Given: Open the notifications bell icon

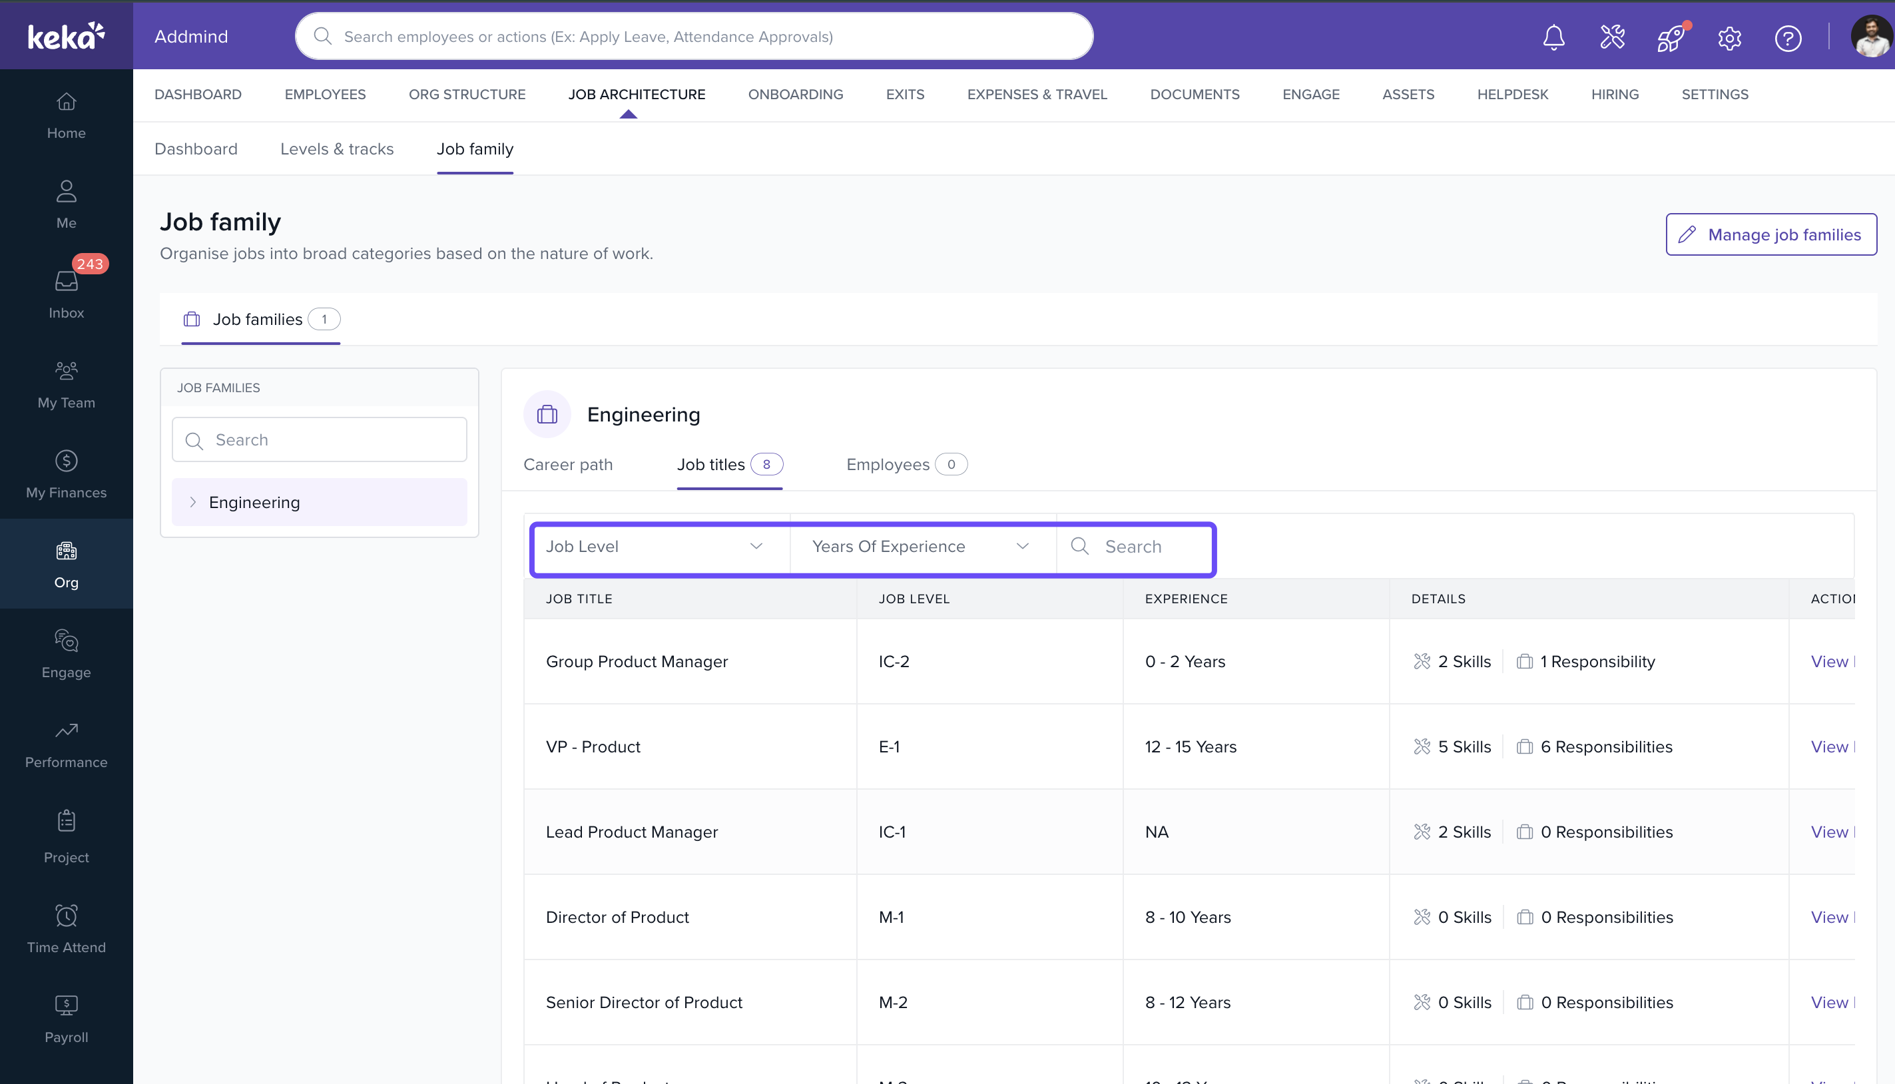Looking at the screenshot, I should click(1553, 37).
